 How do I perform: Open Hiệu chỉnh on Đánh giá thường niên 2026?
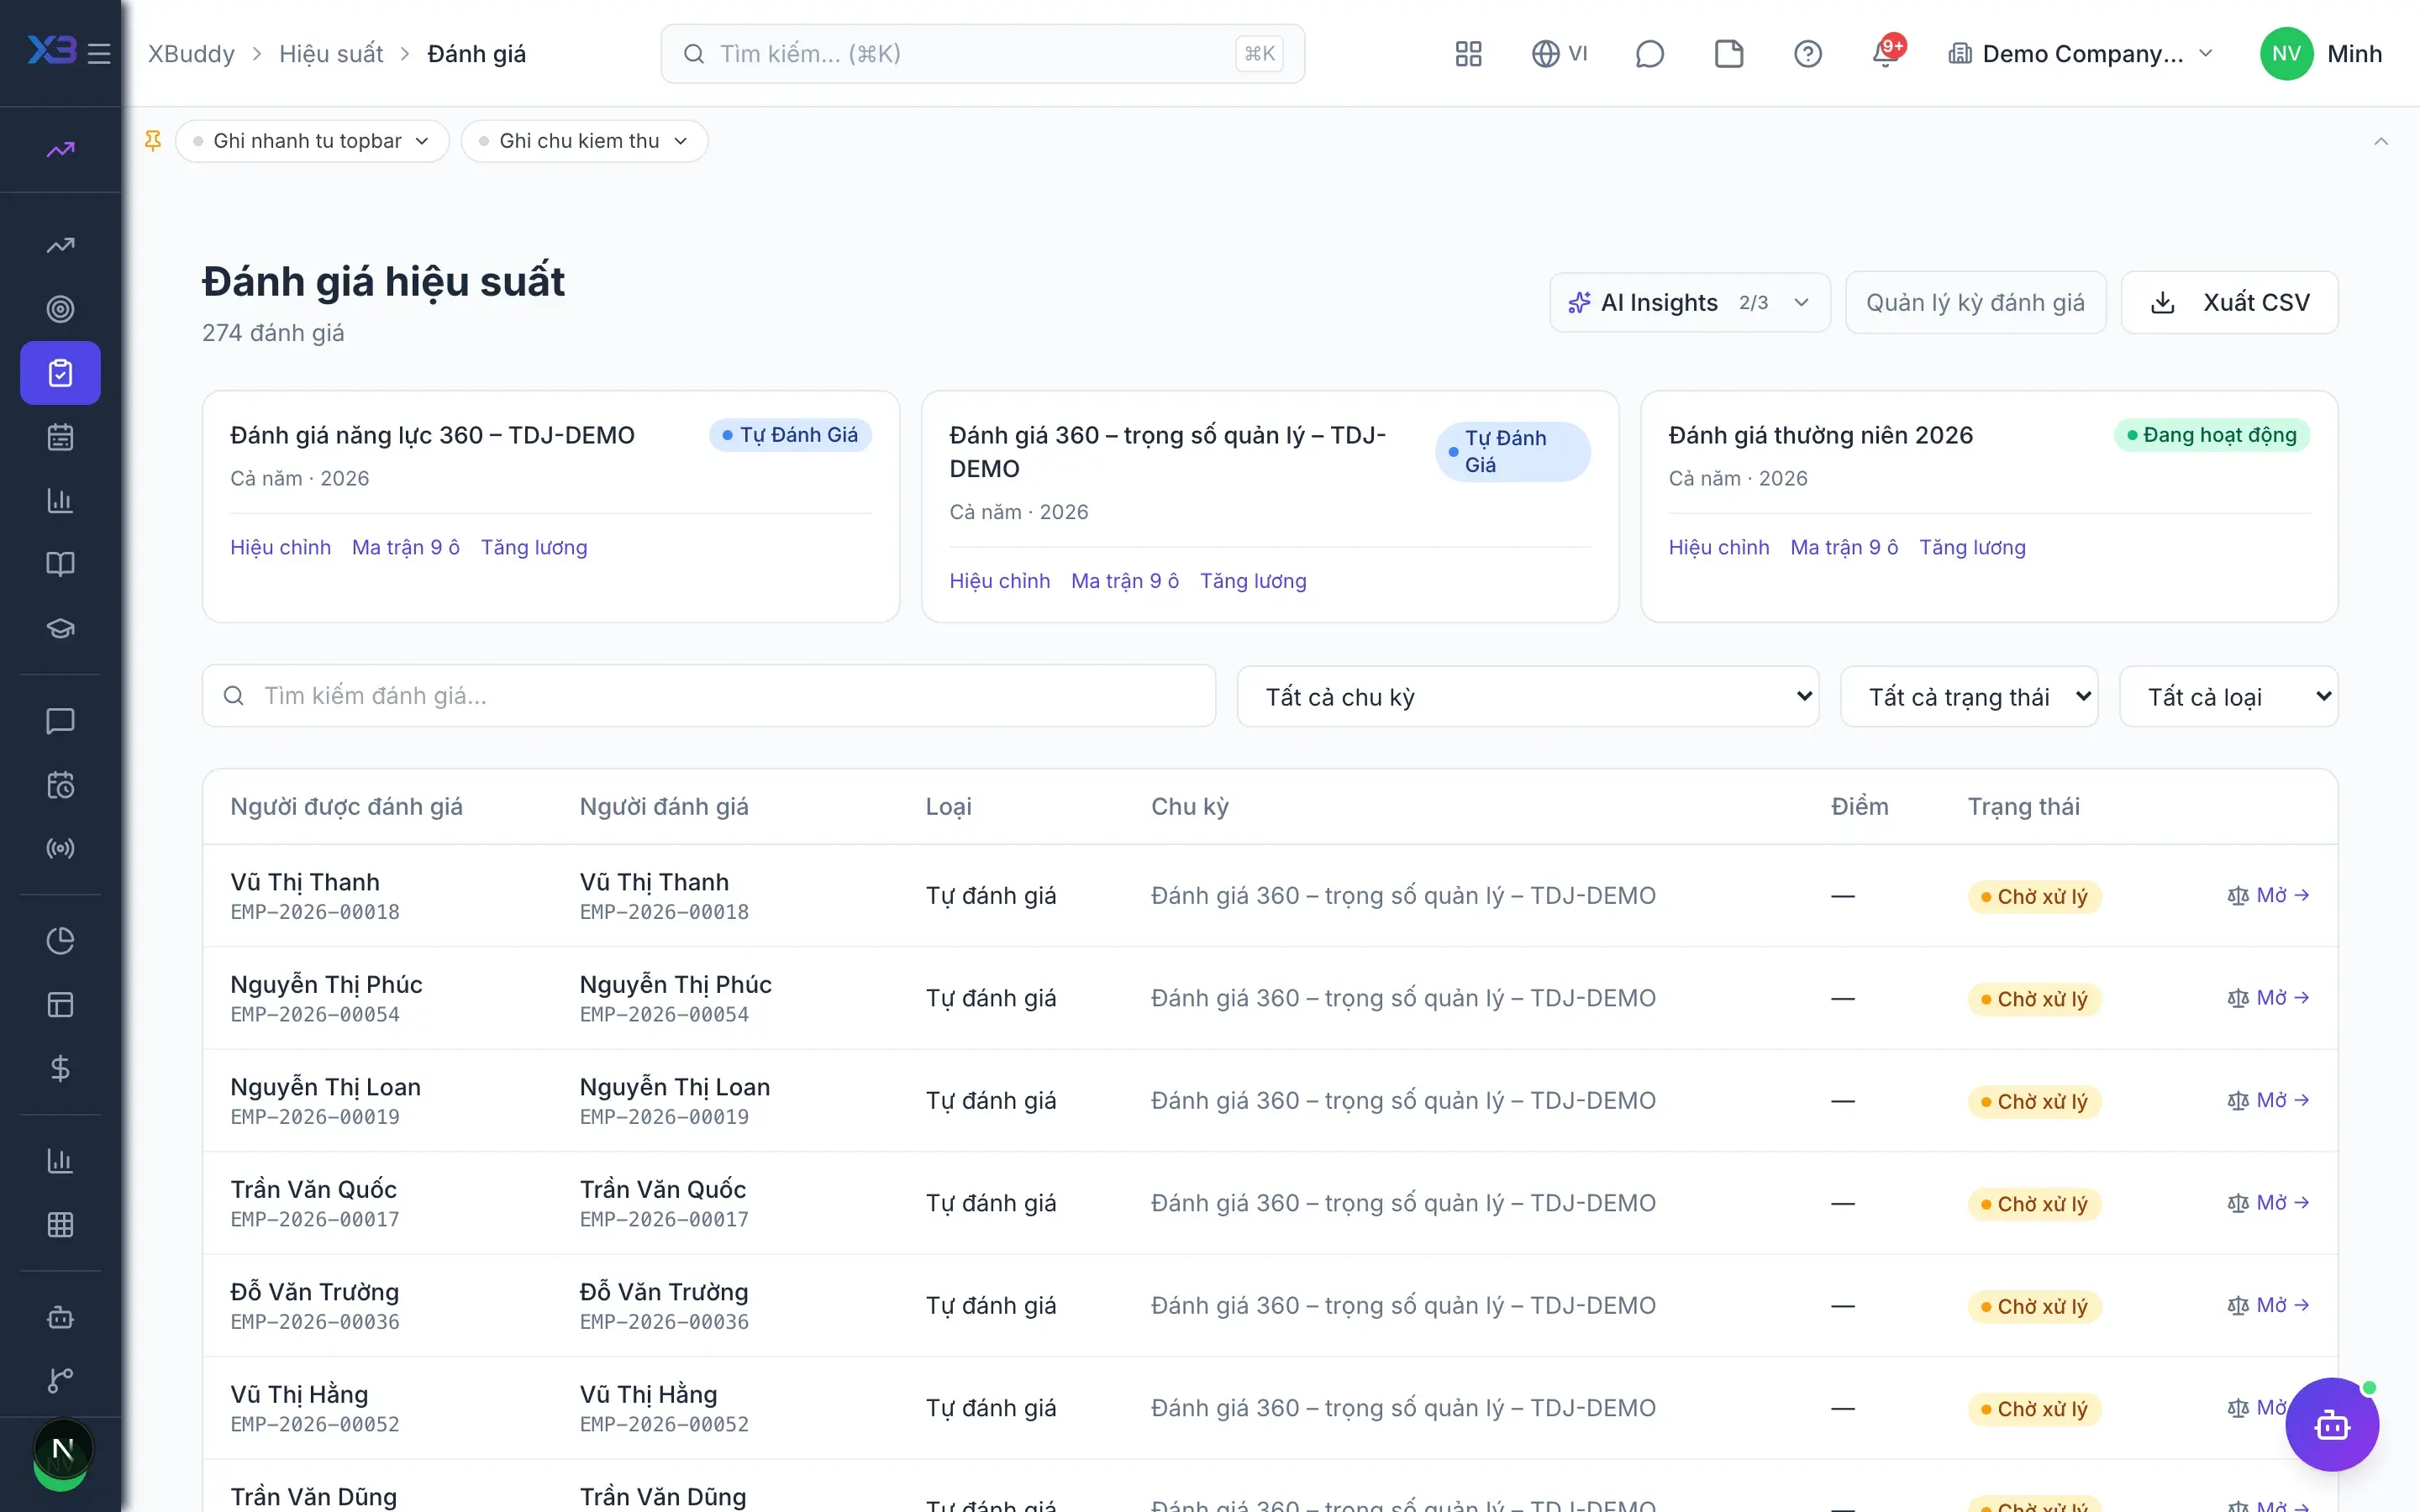tap(1719, 547)
